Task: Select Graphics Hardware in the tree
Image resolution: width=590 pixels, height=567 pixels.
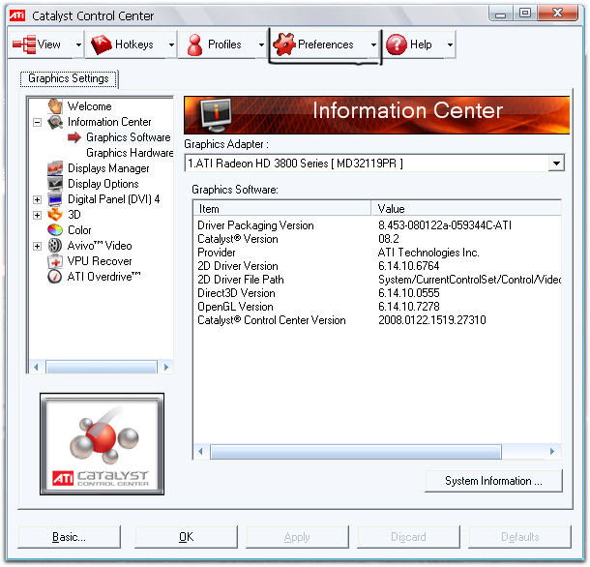Action: (x=130, y=153)
